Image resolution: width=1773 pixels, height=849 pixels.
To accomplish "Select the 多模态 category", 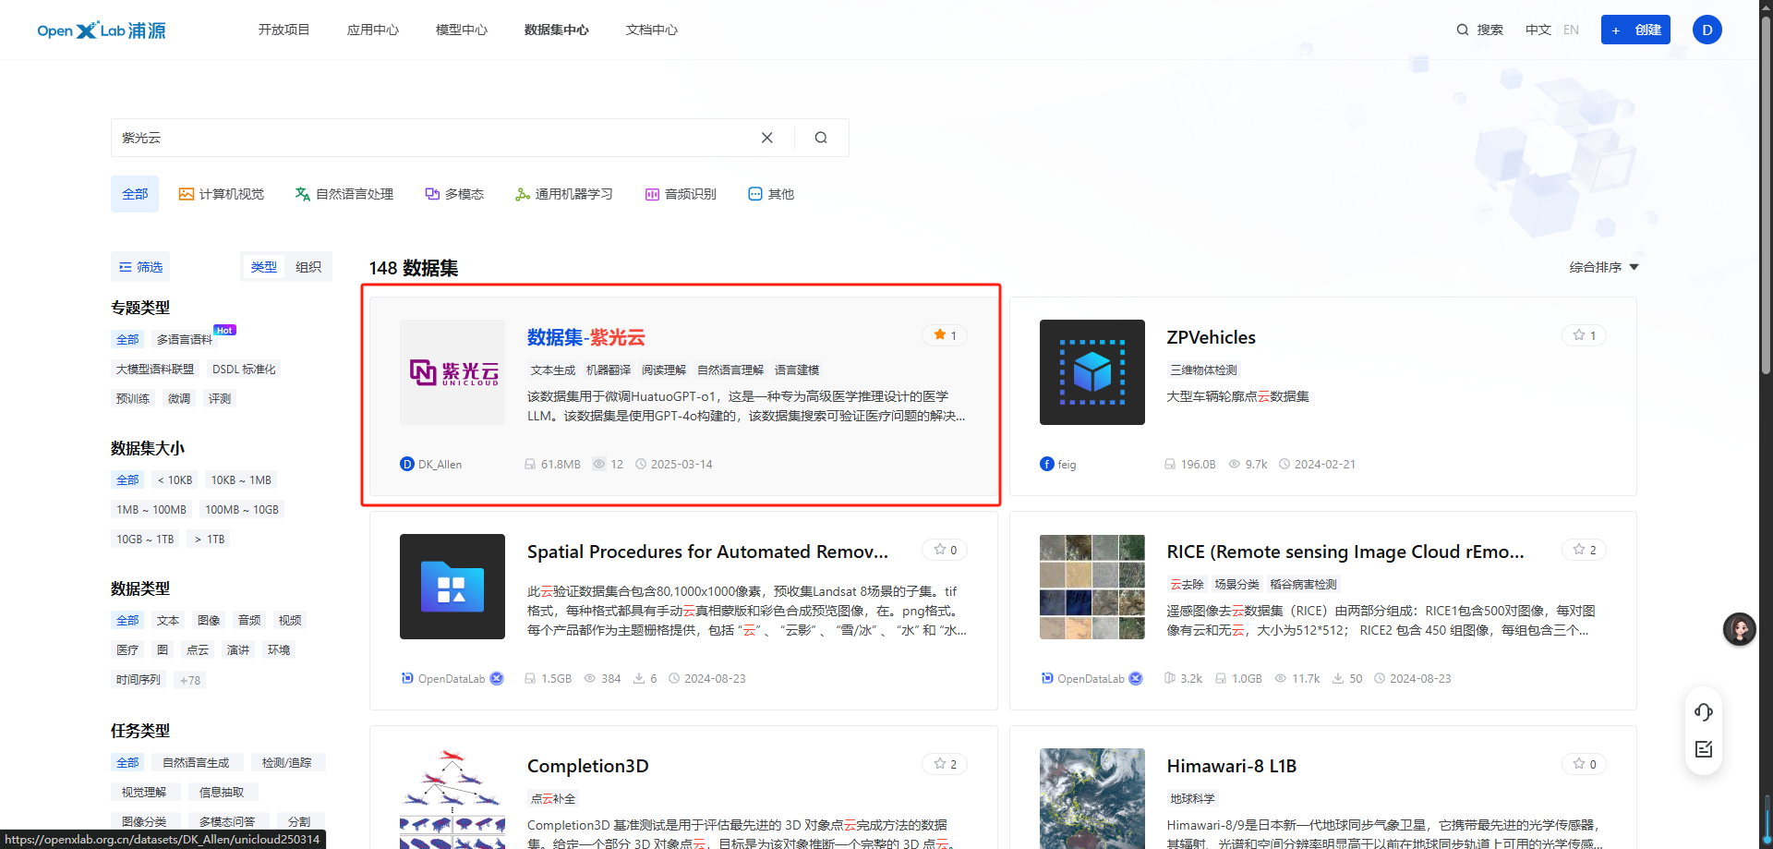I will (x=454, y=194).
